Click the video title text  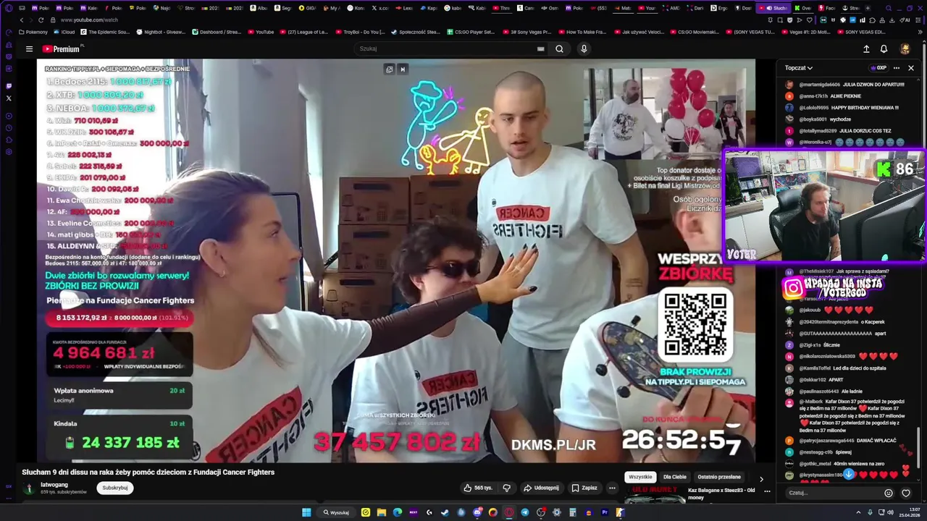tap(148, 472)
